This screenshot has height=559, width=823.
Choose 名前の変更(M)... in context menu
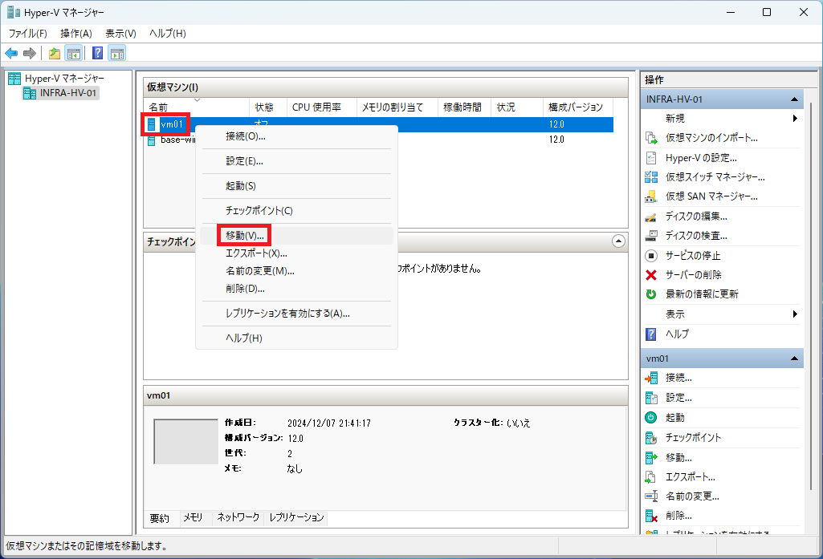pos(296,271)
